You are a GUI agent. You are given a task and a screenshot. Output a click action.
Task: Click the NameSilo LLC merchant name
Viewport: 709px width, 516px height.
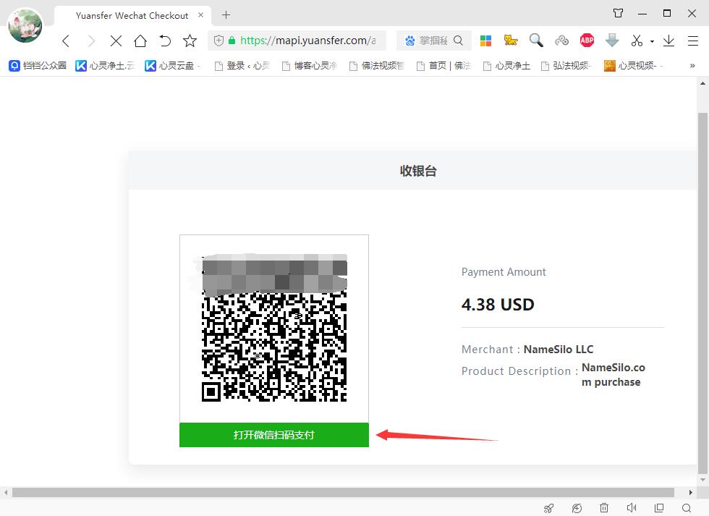[x=559, y=350]
